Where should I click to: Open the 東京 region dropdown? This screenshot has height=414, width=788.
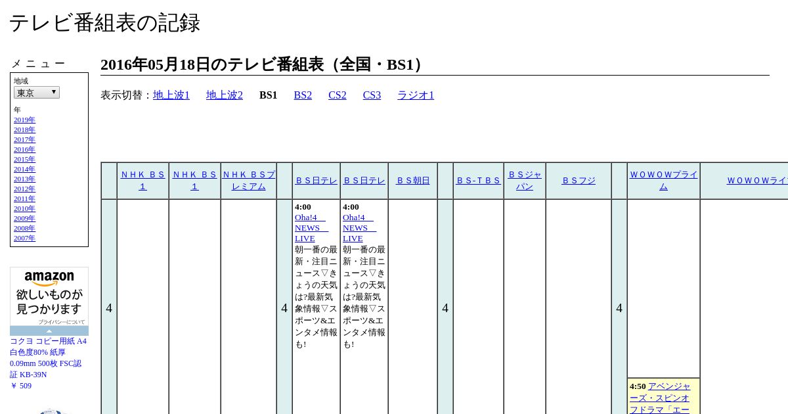coord(37,93)
